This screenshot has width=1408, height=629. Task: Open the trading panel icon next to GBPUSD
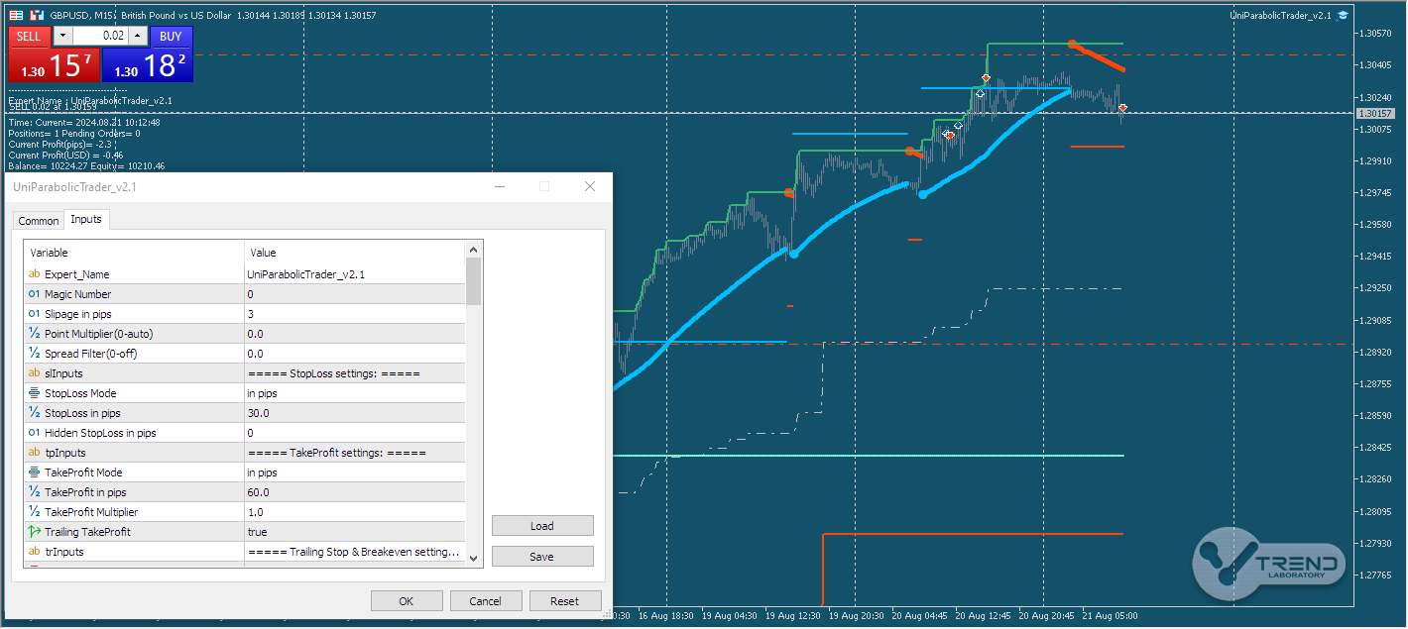36,16
